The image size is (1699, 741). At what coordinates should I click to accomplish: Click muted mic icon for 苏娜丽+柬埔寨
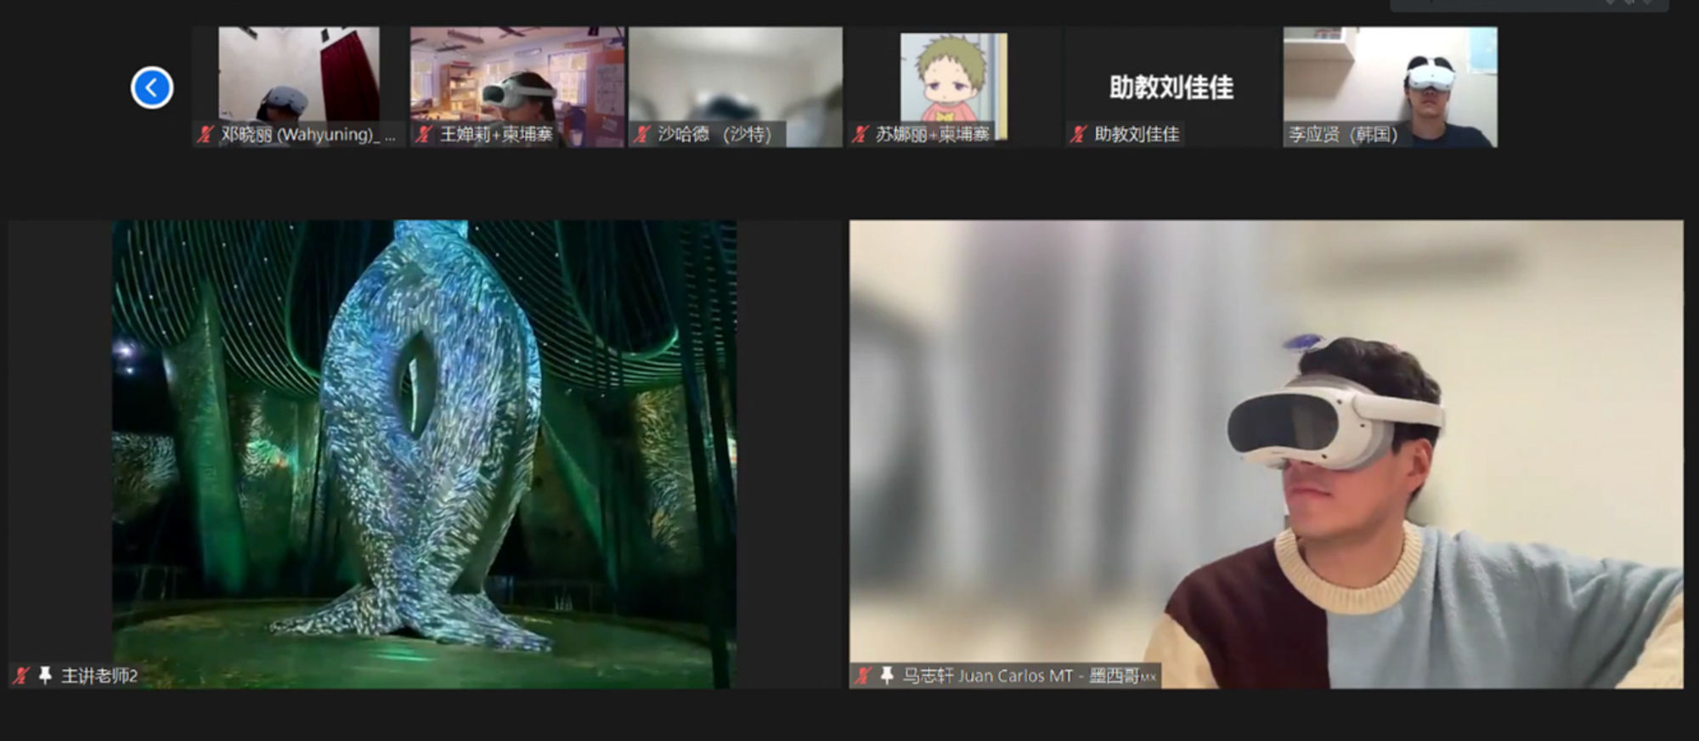pyautogui.click(x=860, y=134)
